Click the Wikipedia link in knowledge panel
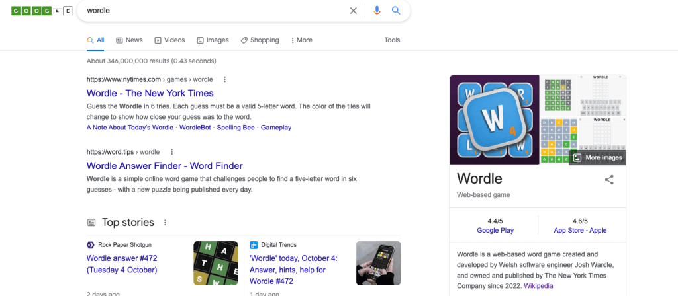Image resolution: width=678 pixels, height=296 pixels. pos(539,287)
